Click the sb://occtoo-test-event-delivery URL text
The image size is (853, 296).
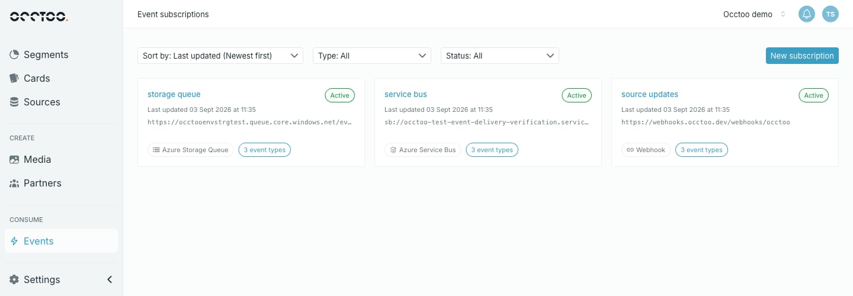point(487,123)
